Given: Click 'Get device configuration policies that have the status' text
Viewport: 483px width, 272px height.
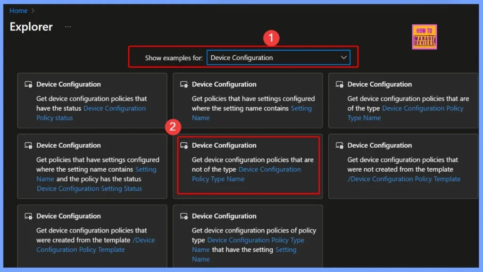Looking at the screenshot, I should (x=92, y=103).
